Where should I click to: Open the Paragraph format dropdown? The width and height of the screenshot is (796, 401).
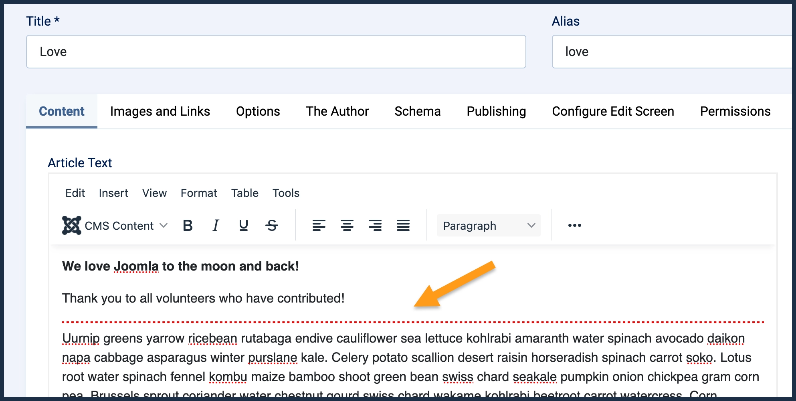(x=489, y=226)
